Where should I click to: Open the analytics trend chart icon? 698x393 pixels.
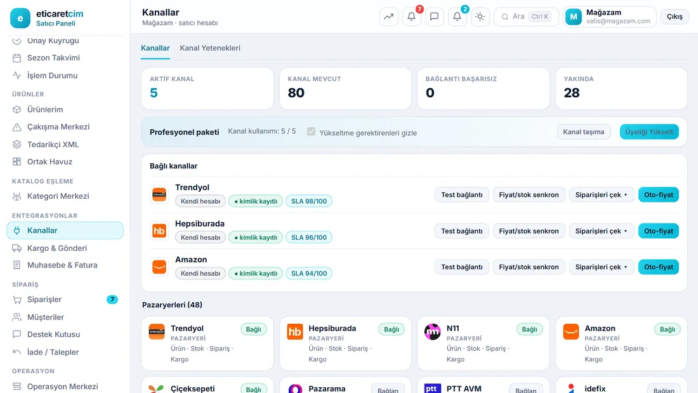point(388,17)
